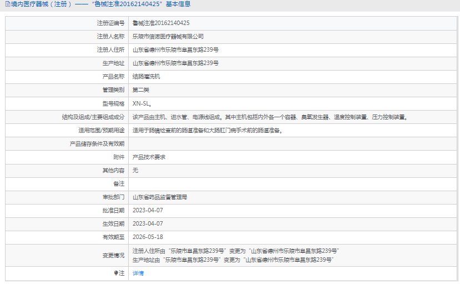Image resolution: width=460 pixels, height=284 pixels.
Task: Click the 附件 label
Action: pos(119,157)
